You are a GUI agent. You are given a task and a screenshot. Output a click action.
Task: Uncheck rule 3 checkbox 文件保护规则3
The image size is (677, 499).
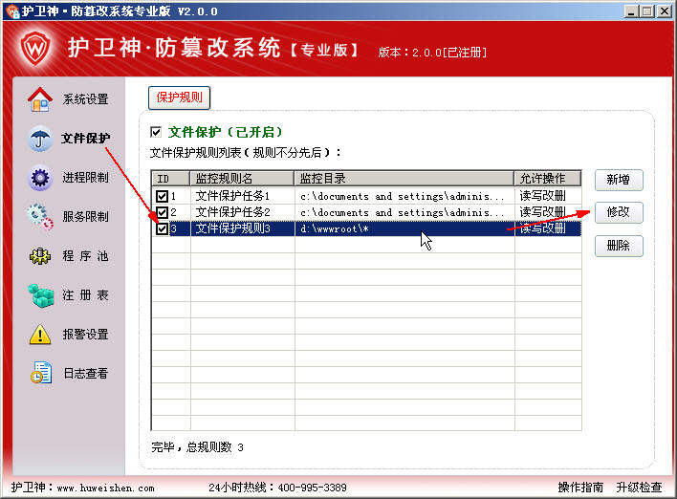[x=162, y=228]
